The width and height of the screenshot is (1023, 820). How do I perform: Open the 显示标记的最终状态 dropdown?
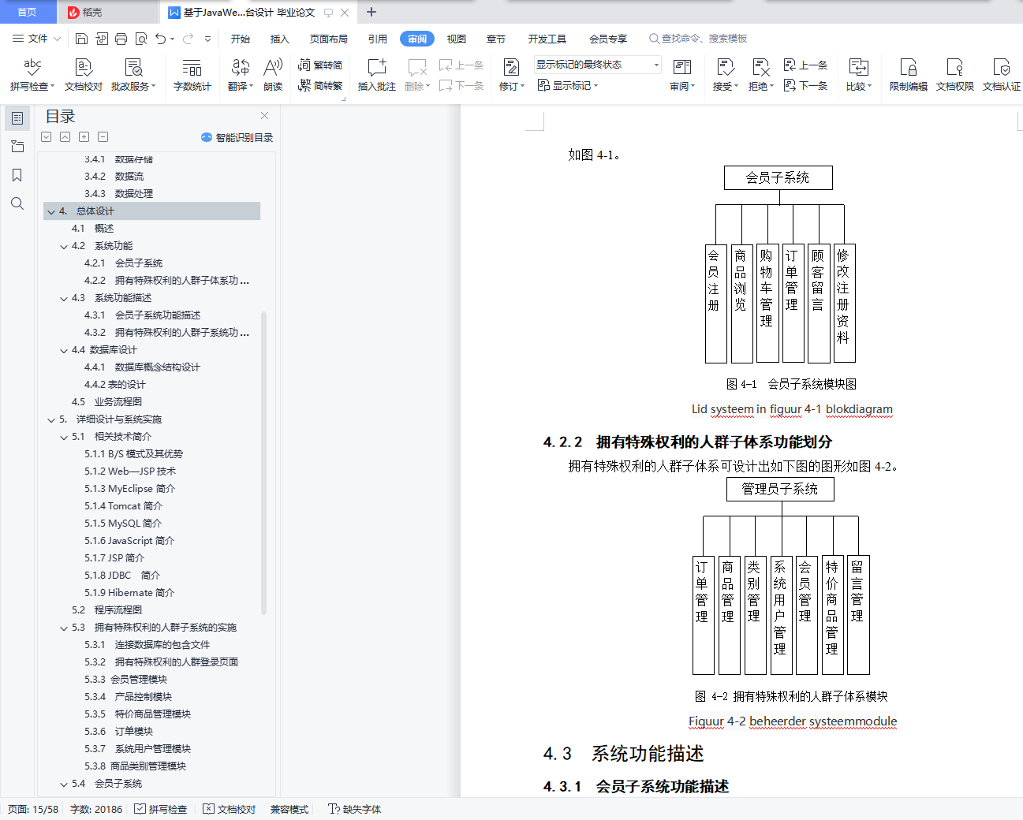coord(598,65)
